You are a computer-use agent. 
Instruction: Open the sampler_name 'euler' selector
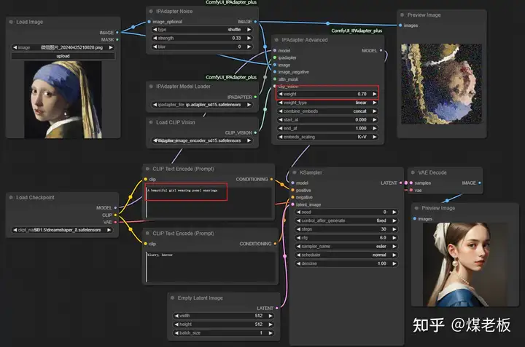[x=346, y=246]
